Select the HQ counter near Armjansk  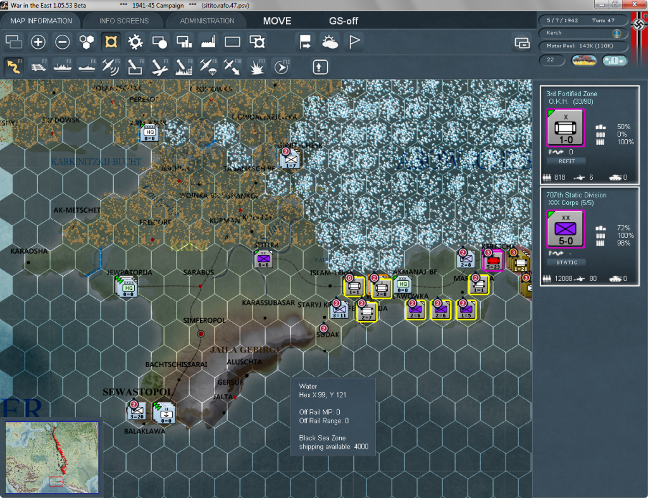pos(149,133)
